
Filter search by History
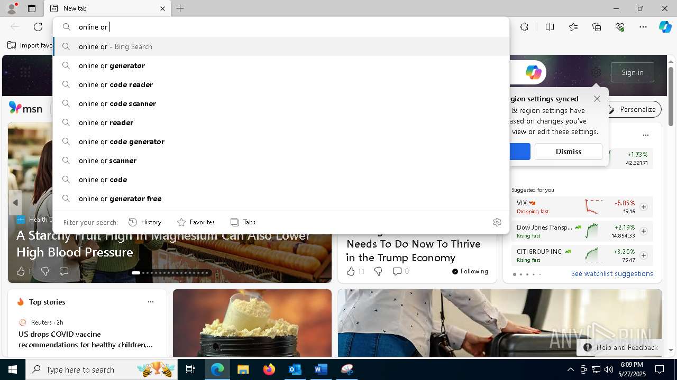[x=145, y=222]
